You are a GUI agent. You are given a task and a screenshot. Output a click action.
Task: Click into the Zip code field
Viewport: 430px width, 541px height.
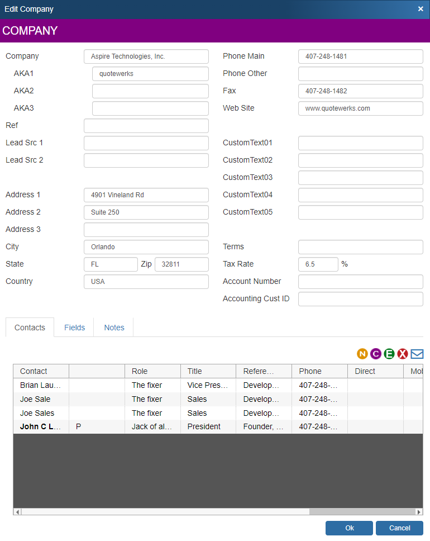coord(181,264)
